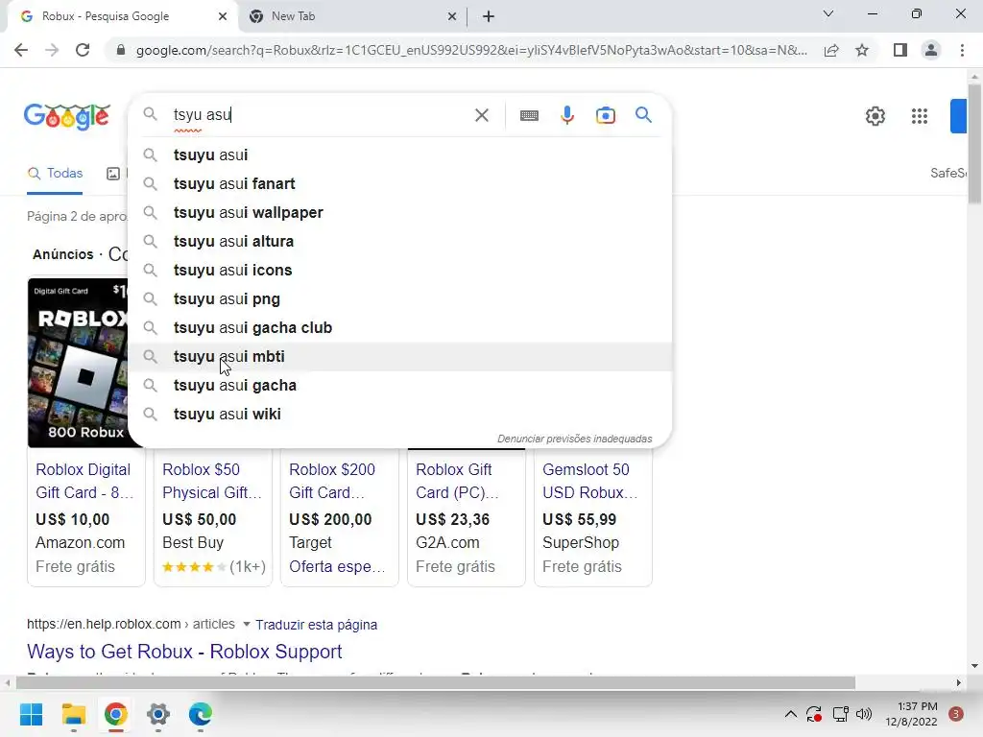Open the Chrome side panel
Viewport: 983px width, 737px height.
click(900, 50)
